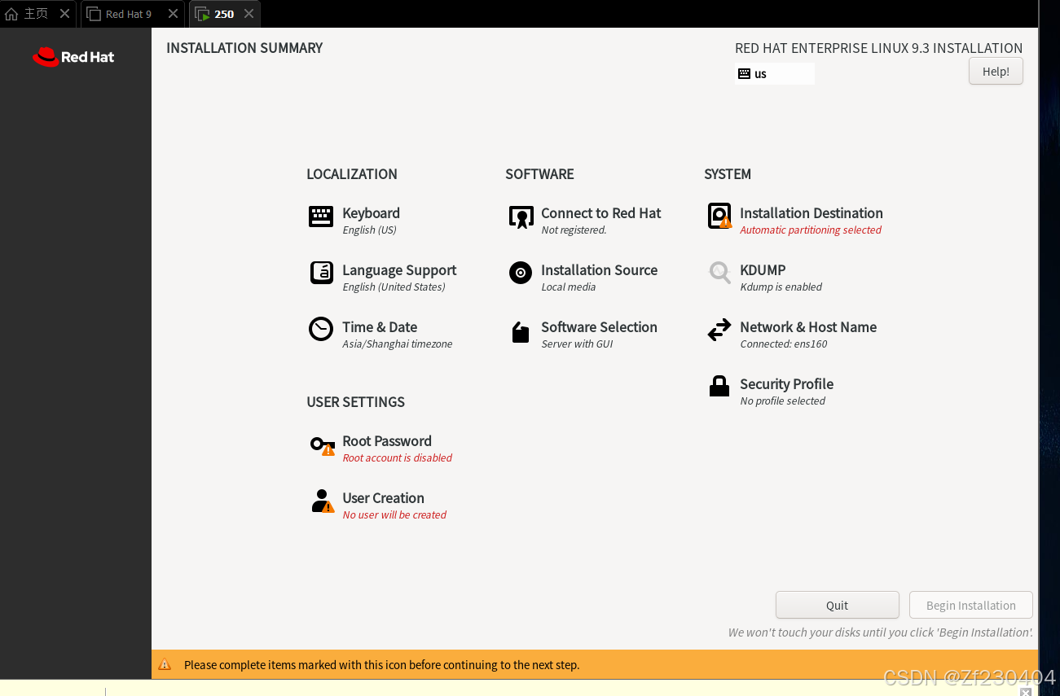The width and height of the screenshot is (1060, 696).
Task: Click the Network & Host Name arrows icon
Action: pos(719,330)
